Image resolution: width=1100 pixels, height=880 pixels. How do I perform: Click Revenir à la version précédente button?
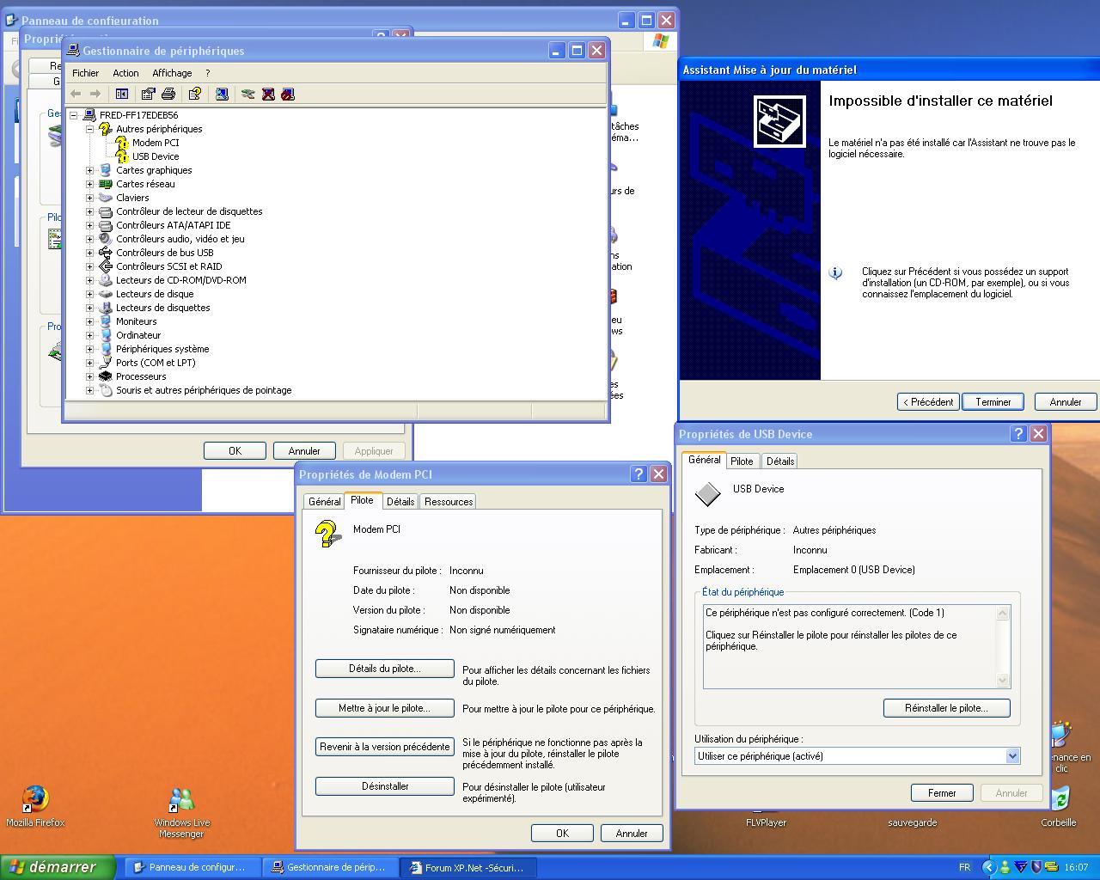click(385, 747)
